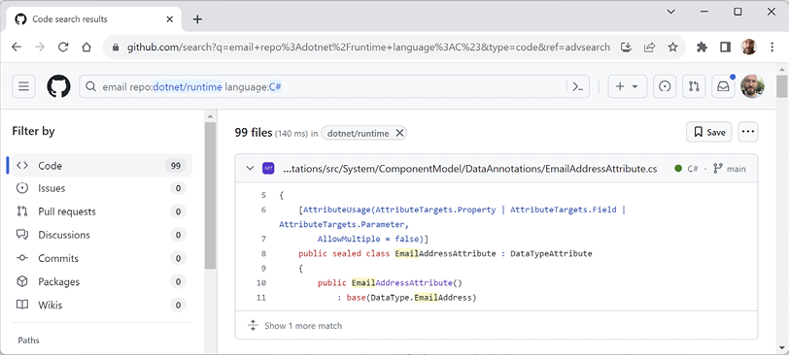The height and width of the screenshot is (355, 789).
Task: Click the browser forward arrow
Action: point(40,48)
